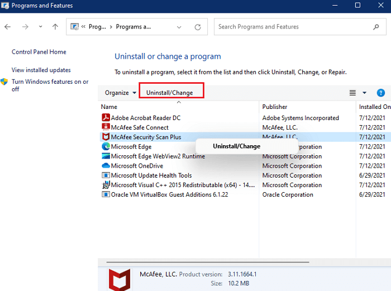Click the search magnifier icon

click(376, 27)
